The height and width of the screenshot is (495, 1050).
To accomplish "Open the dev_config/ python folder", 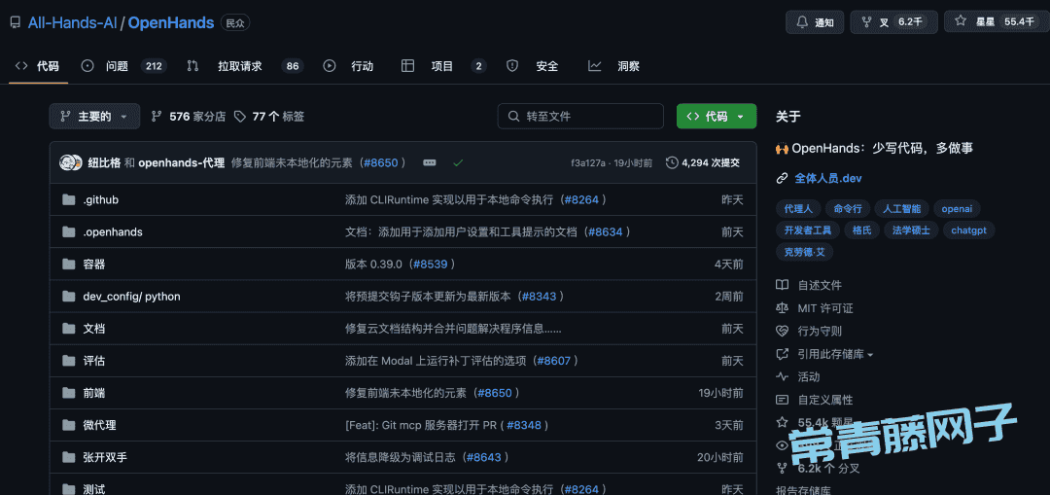I will pyautogui.click(x=131, y=296).
